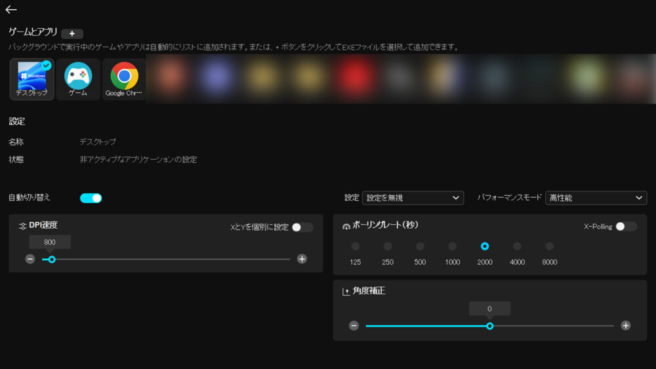The height and width of the screenshot is (369, 656).
Task: Select 1000 polling rate option
Action: (x=453, y=246)
